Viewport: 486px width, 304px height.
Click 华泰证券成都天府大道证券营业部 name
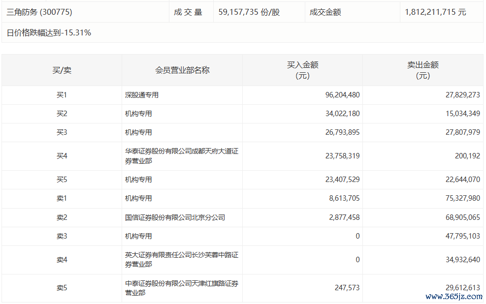[x=182, y=156]
